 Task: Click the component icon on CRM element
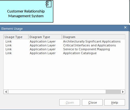pyautogui.click(x=49, y=4)
